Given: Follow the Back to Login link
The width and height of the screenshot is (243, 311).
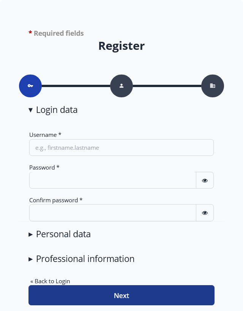Looking at the screenshot, I should 50,281.
